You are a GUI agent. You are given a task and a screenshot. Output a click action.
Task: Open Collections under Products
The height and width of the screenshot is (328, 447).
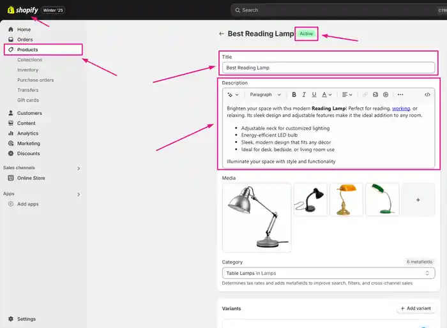29,59
